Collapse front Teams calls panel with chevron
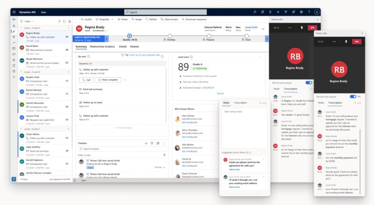 362,33
